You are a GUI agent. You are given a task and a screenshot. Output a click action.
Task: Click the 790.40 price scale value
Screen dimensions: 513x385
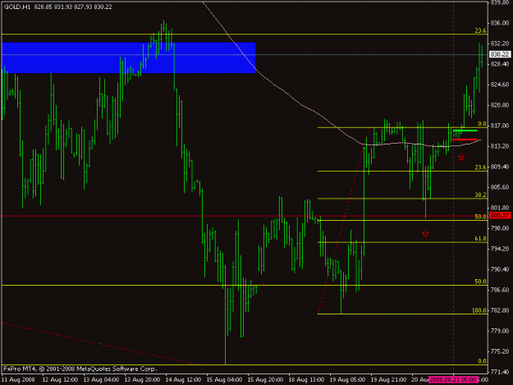tap(500, 269)
